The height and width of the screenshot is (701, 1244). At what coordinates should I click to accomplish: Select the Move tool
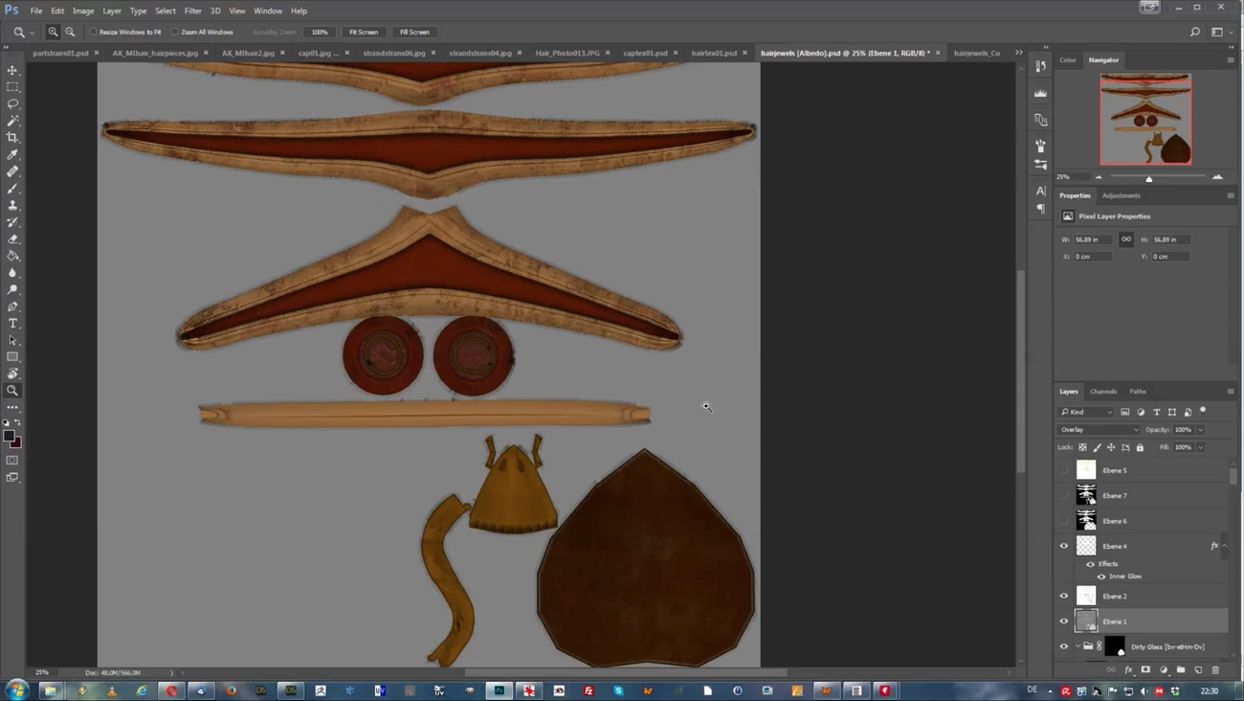point(12,70)
